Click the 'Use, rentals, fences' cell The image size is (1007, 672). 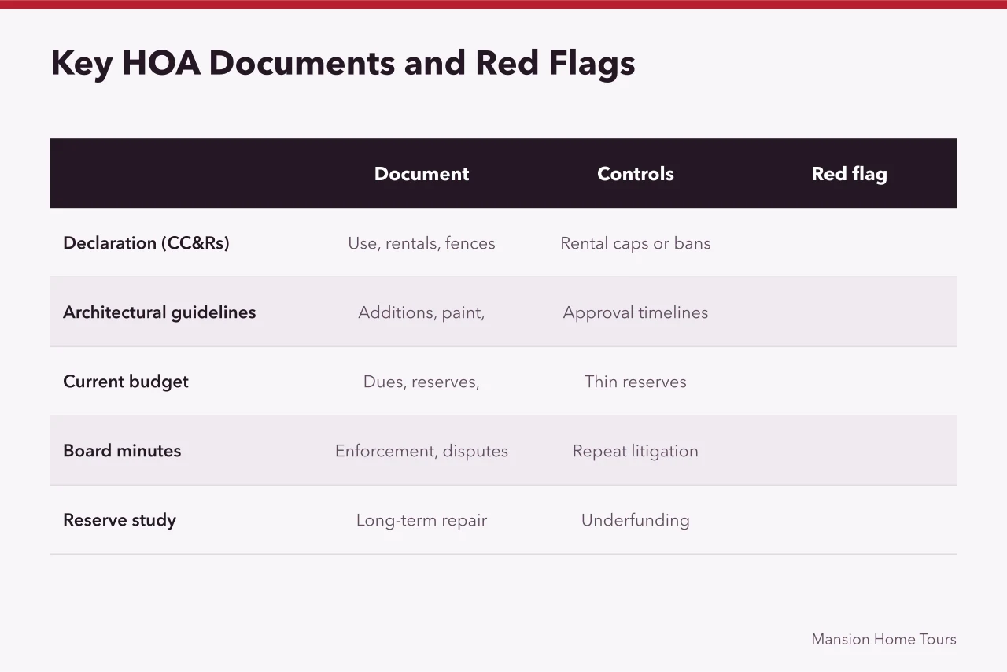(422, 243)
